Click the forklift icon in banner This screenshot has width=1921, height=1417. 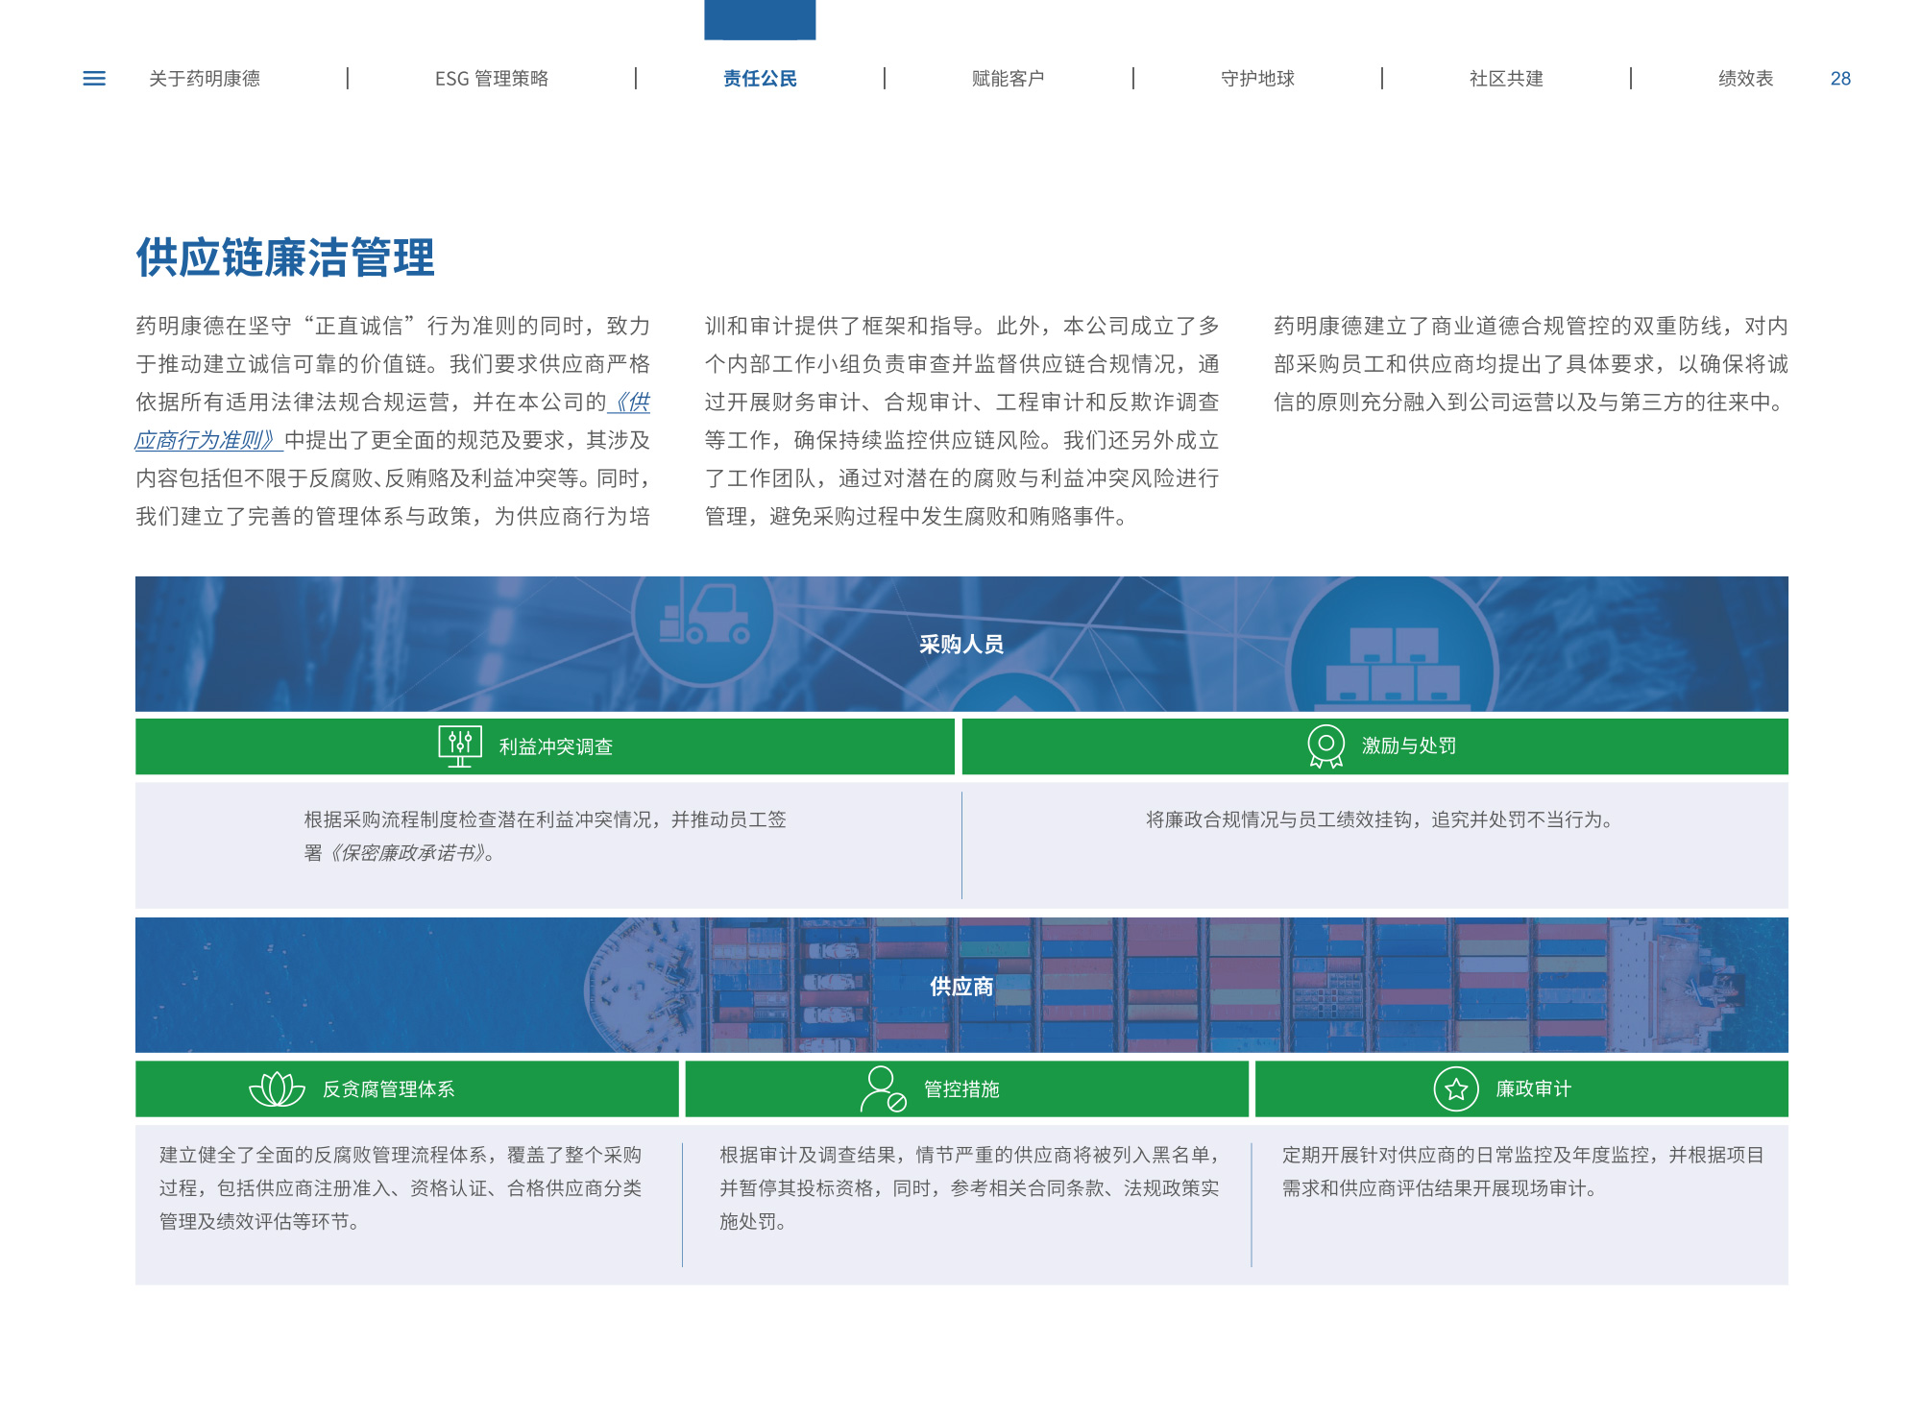704,617
